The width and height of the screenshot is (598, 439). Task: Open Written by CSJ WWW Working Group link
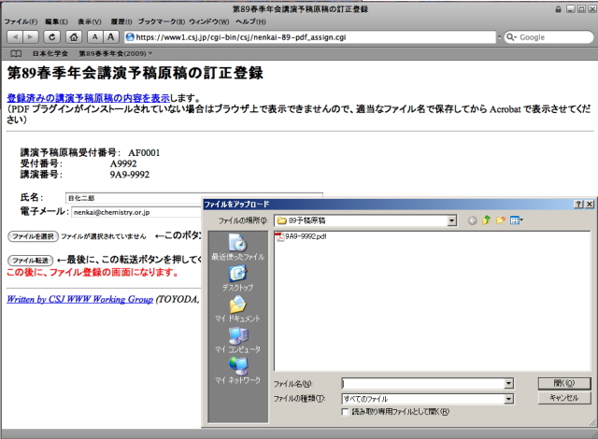pos(79,299)
